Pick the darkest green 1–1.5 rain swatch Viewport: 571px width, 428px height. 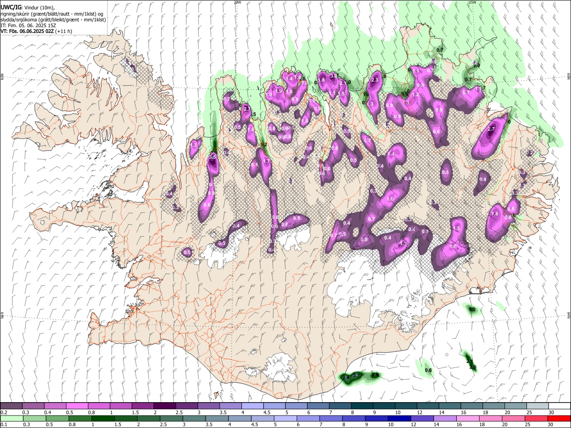tap(103, 418)
